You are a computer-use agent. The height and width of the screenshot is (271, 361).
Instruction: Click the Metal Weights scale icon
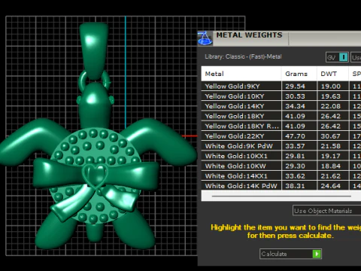click(x=205, y=38)
